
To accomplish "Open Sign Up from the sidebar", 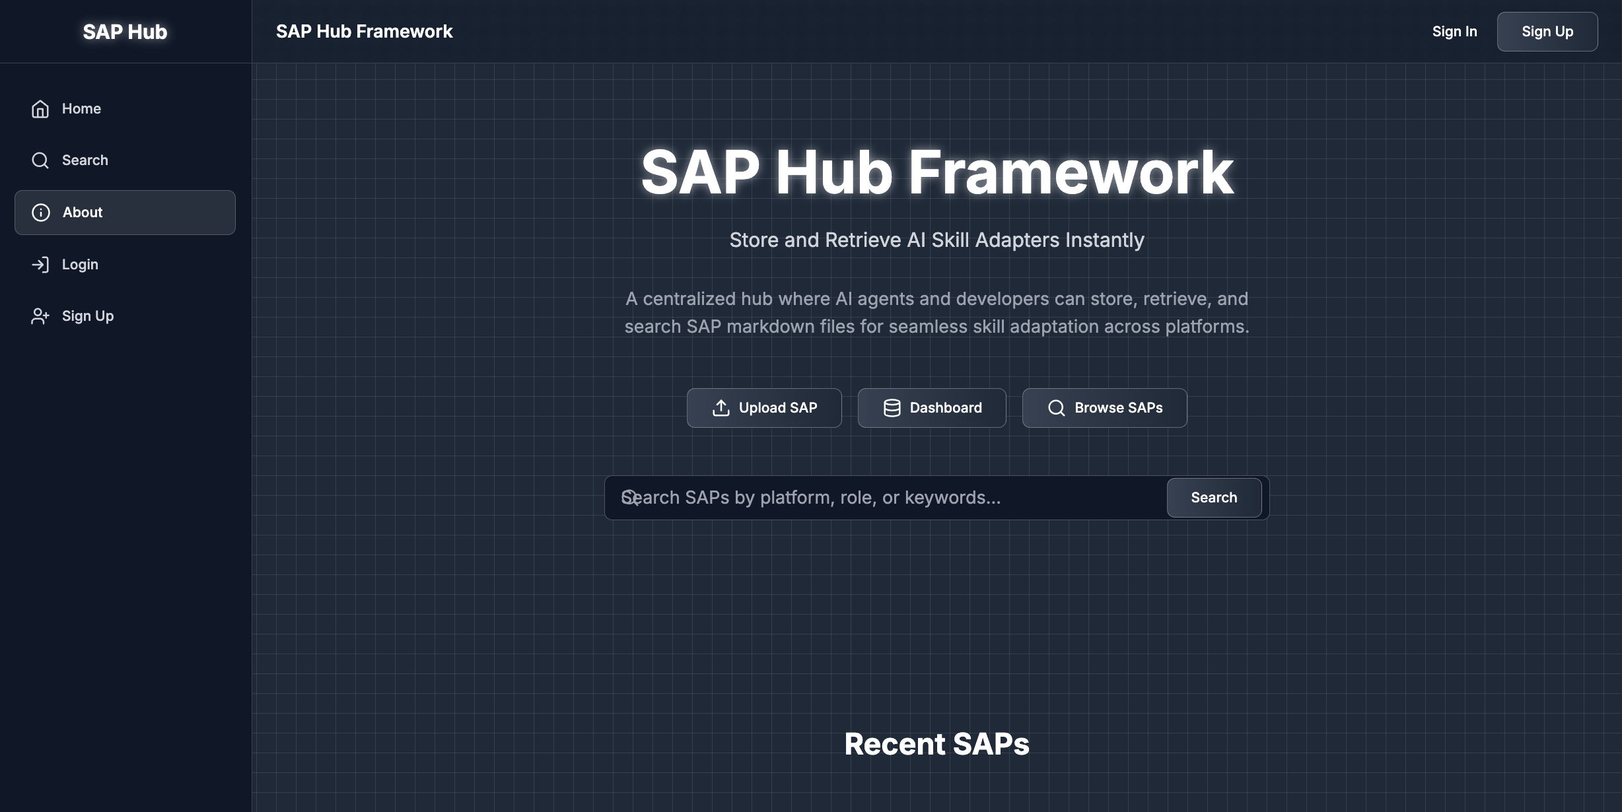I will [88, 316].
